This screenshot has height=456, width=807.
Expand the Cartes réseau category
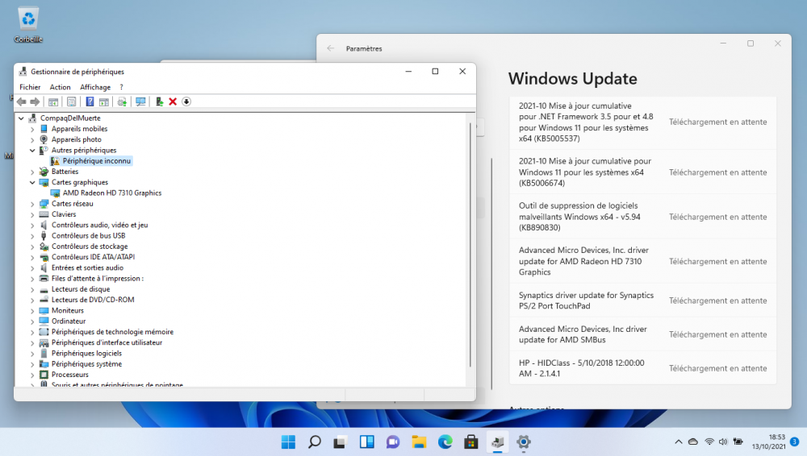point(32,204)
